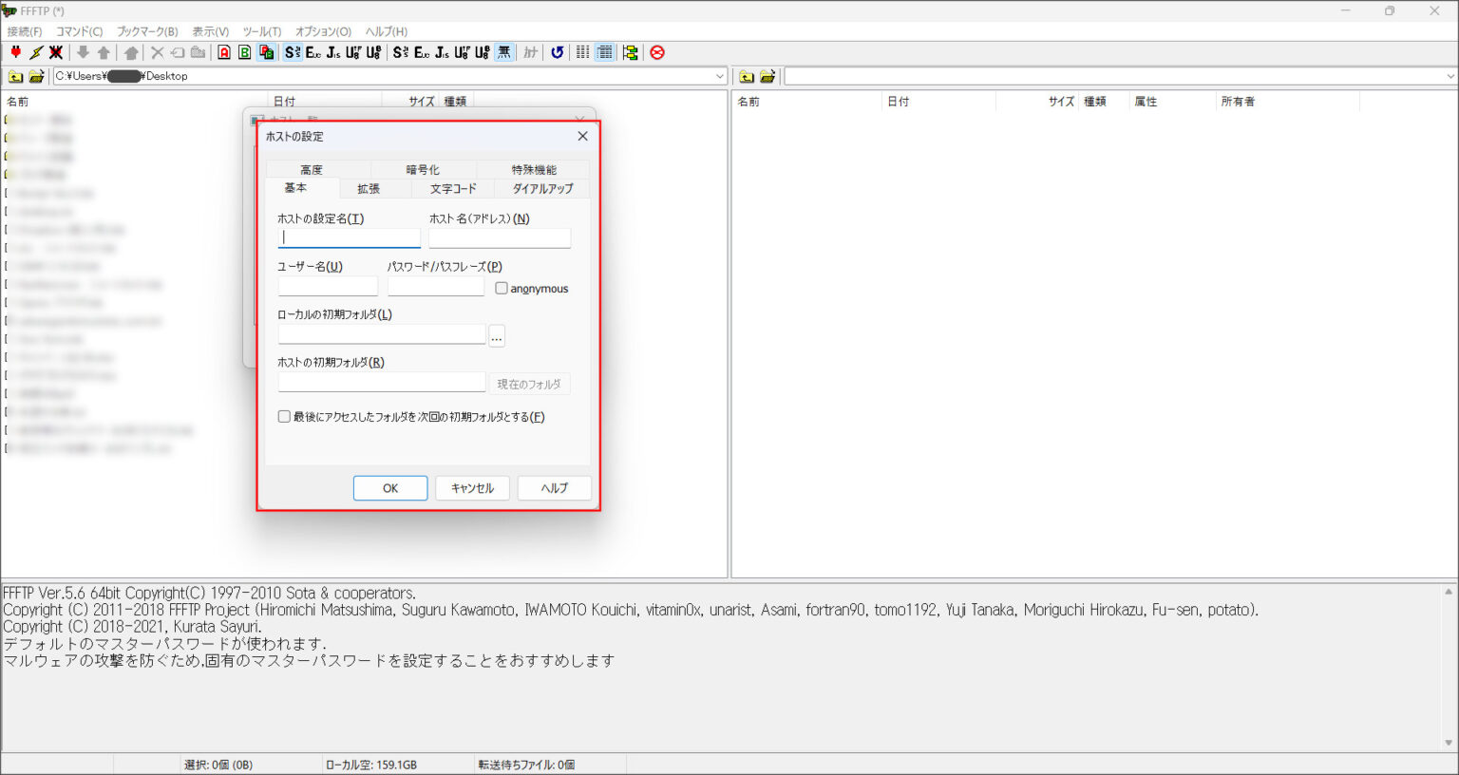Open sort settings with the colored tree icon
The image size is (1459, 775).
coord(630,52)
